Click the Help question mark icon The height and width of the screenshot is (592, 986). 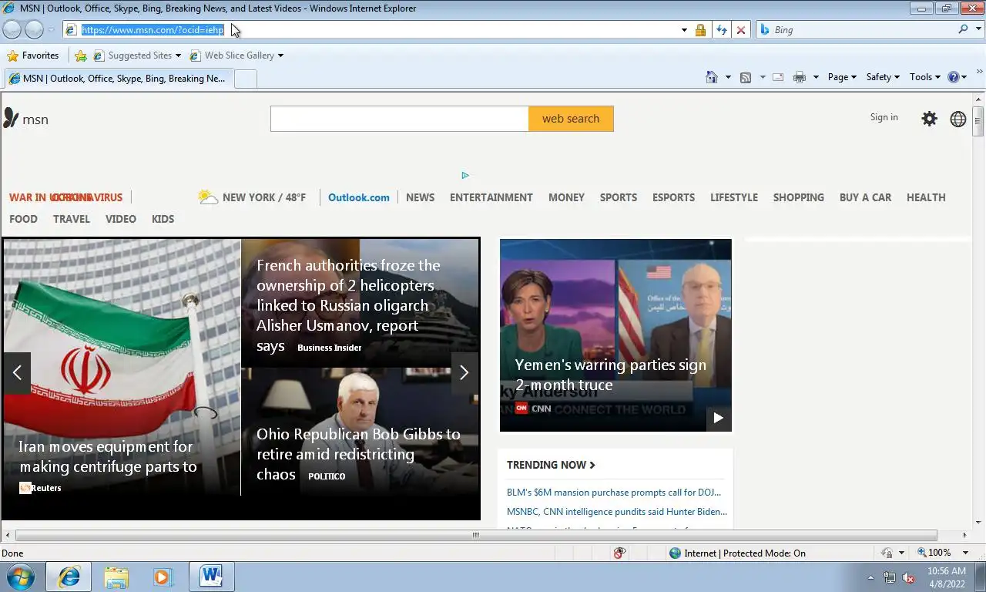(954, 77)
